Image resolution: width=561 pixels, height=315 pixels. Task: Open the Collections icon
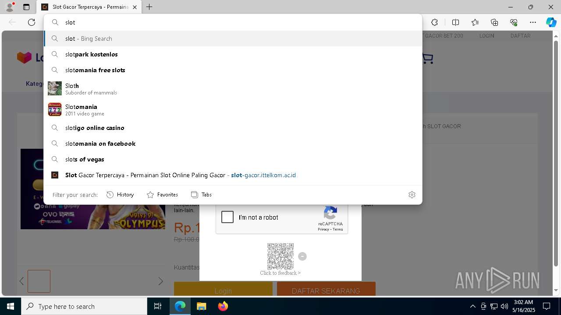click(494, 22)
